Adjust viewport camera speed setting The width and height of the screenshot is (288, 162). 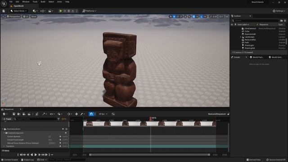(221, 17)
